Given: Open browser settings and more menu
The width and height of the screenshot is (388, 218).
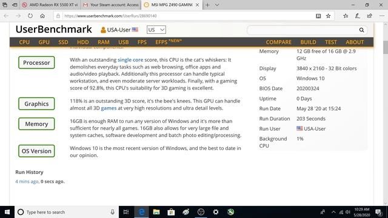Looking at the screenshot, I should (381, 16).
